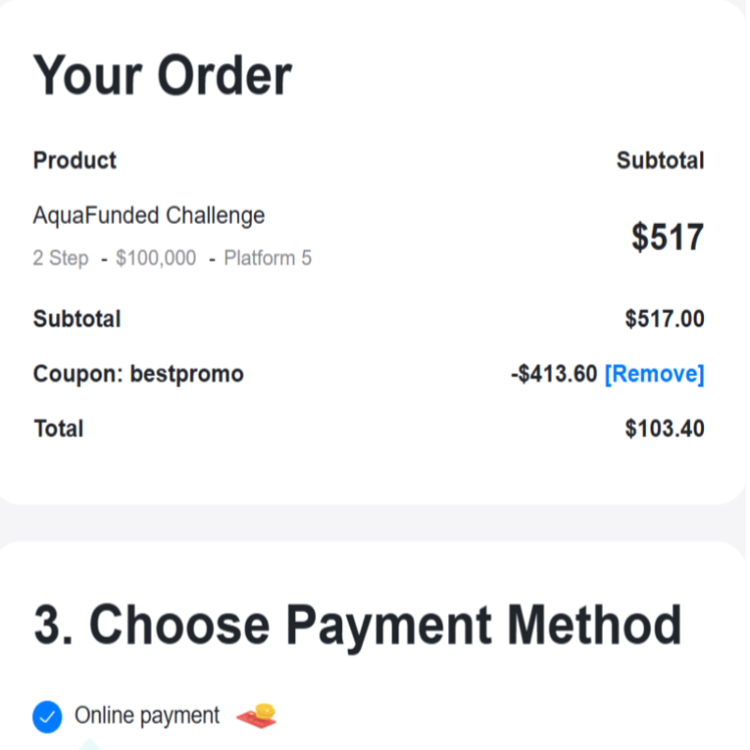Click the Subtotal row label
This screenshot has width=750, height=750.
click(x=77, y=319)
